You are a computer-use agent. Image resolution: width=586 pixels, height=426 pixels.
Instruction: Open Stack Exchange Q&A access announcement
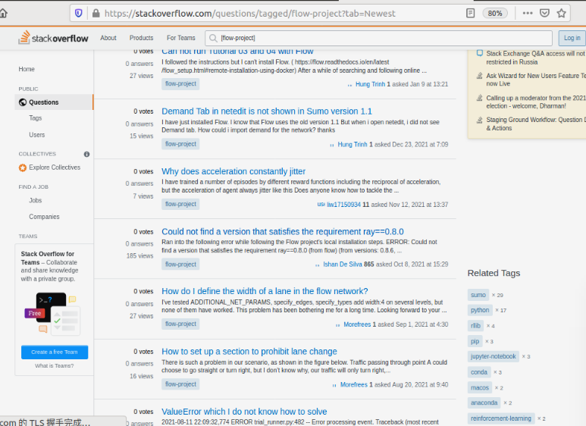[535, 58]
